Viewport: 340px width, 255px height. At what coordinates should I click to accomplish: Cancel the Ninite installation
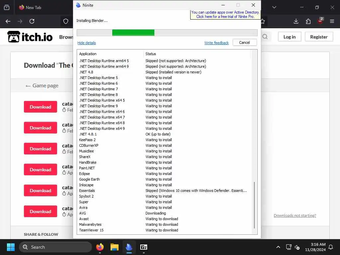(x=245, y=42)
